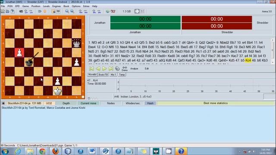Screen dimensions: 276x155
Task: Click the white pawn on f2
Action: pyautogui.click(x=57, y=81)
